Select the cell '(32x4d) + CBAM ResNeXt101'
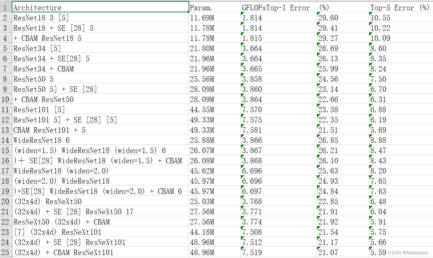The height and width of the screenshot is (258, 433). (101, 252)
